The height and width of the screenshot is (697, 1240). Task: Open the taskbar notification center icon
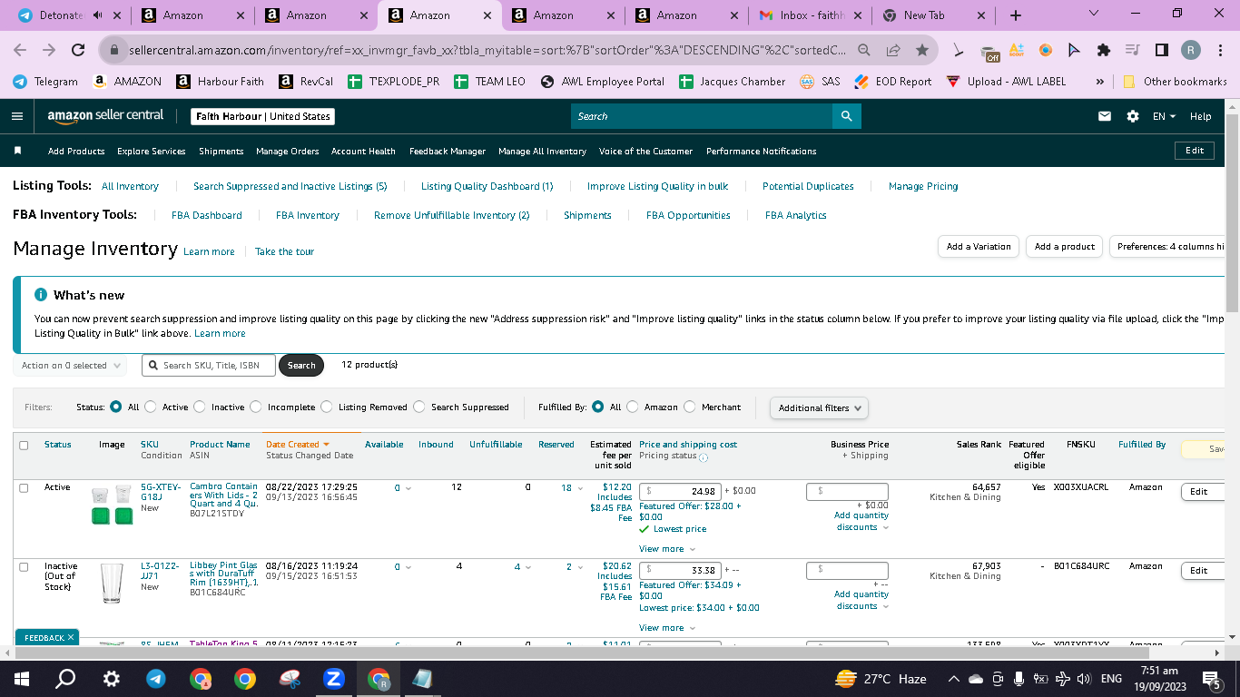tap(1211, 678)
